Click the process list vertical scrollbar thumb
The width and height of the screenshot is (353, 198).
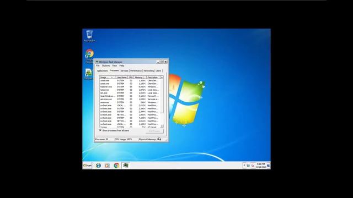[162, 96]
